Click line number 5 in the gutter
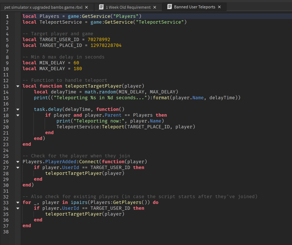This screenshot has width=292, height=245. [x=7, y=40]
